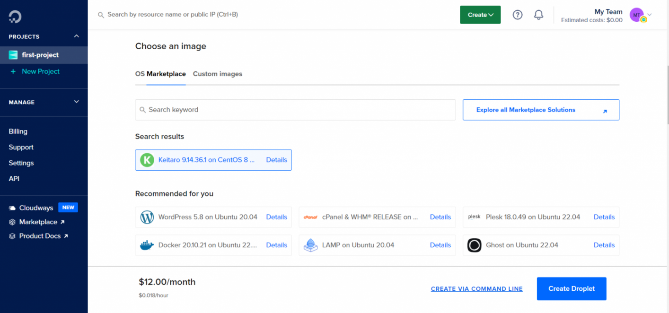Image resolution: width=669 pixels, height=313 pixels.
Task: Click the Product Docs stack icon
Action: pos(13,236)
